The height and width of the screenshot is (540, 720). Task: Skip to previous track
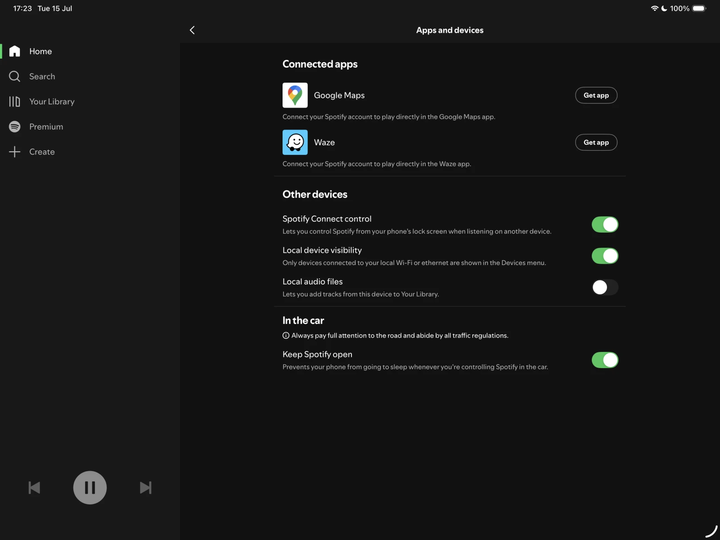[34, 488]
